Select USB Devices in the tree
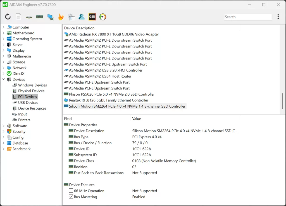The height and width of the screenshot is (206, 286). pos(28,103)
